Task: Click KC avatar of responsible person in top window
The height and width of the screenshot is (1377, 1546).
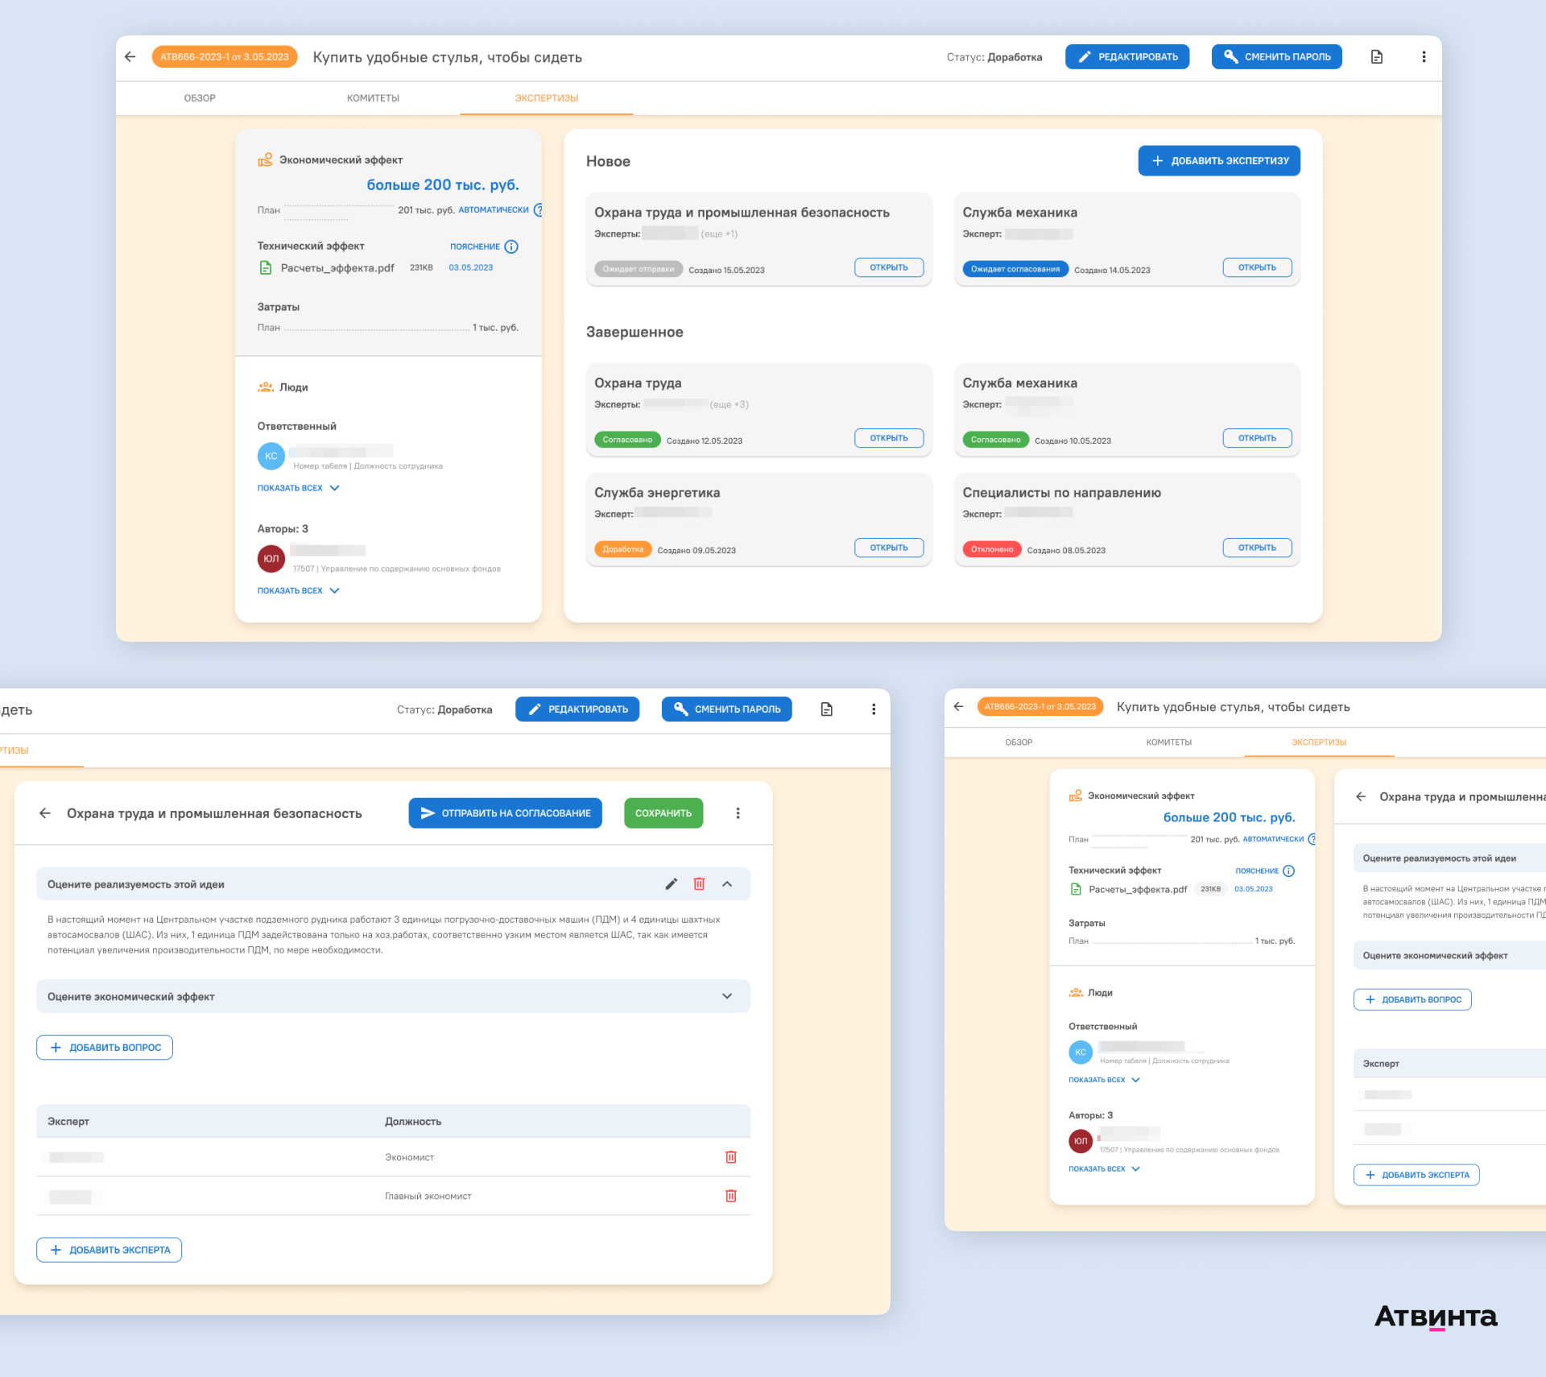Action: pos(271,456)
